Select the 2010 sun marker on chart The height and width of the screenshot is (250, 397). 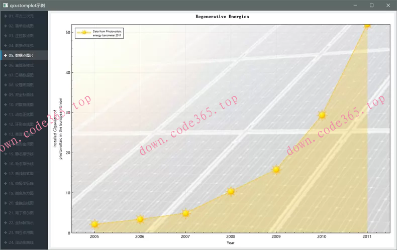(322, 115)
